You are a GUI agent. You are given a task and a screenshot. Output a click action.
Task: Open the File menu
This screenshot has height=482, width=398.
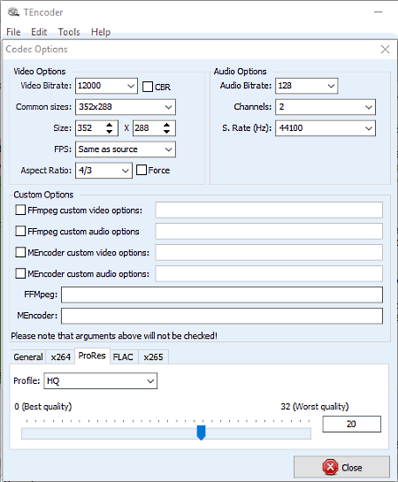click(x=13, y=32)
